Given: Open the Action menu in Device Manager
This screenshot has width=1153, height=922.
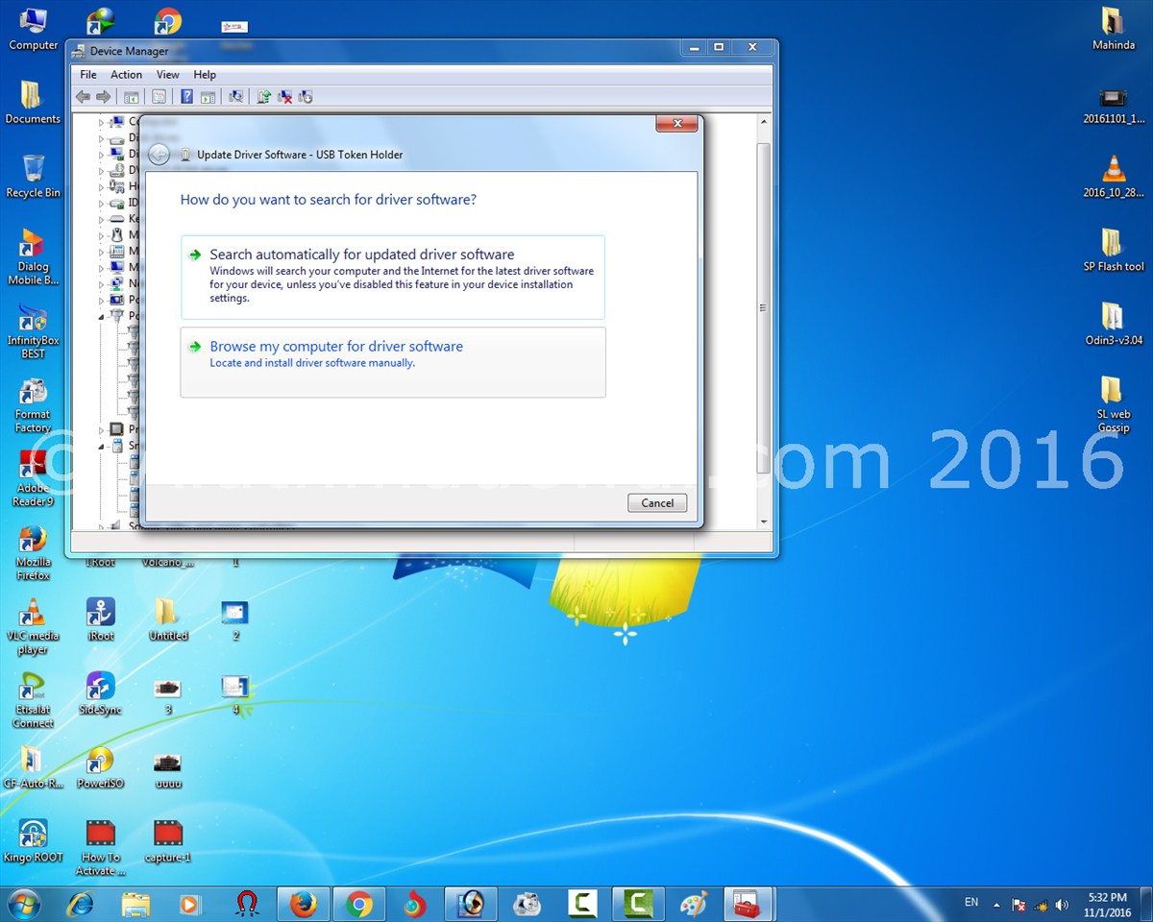Looking at the screenshot, I should pos(126,74).
